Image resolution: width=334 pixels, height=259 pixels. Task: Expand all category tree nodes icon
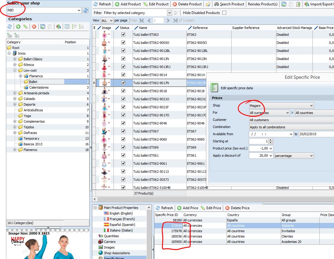point(10,35)
